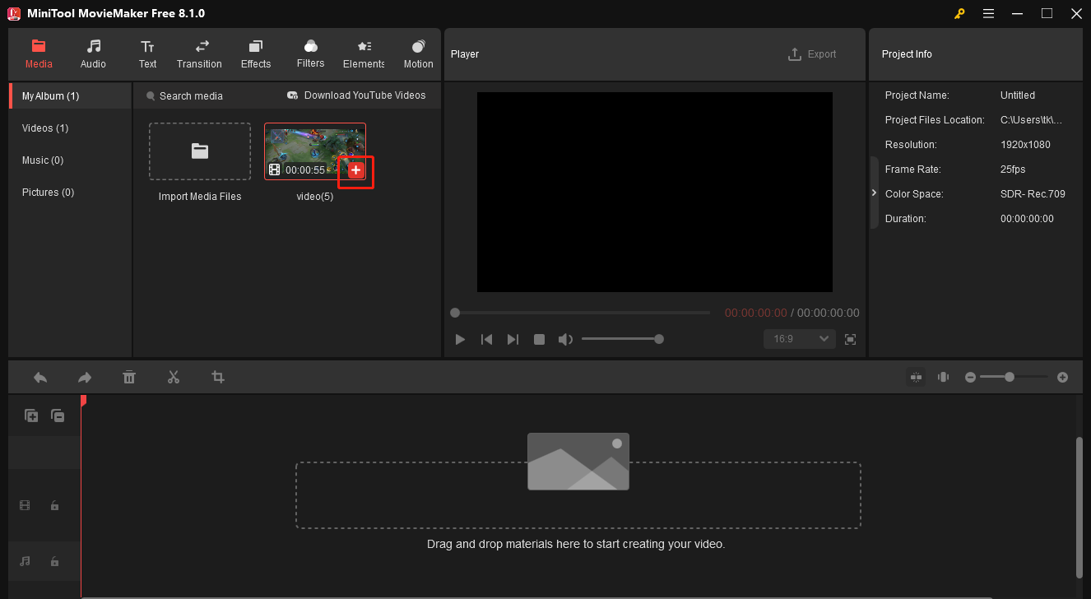Image resolution: width=1091 pixels, height=599 pixels.
Task: Open the hamburger menu
Action: coord(988,14)
